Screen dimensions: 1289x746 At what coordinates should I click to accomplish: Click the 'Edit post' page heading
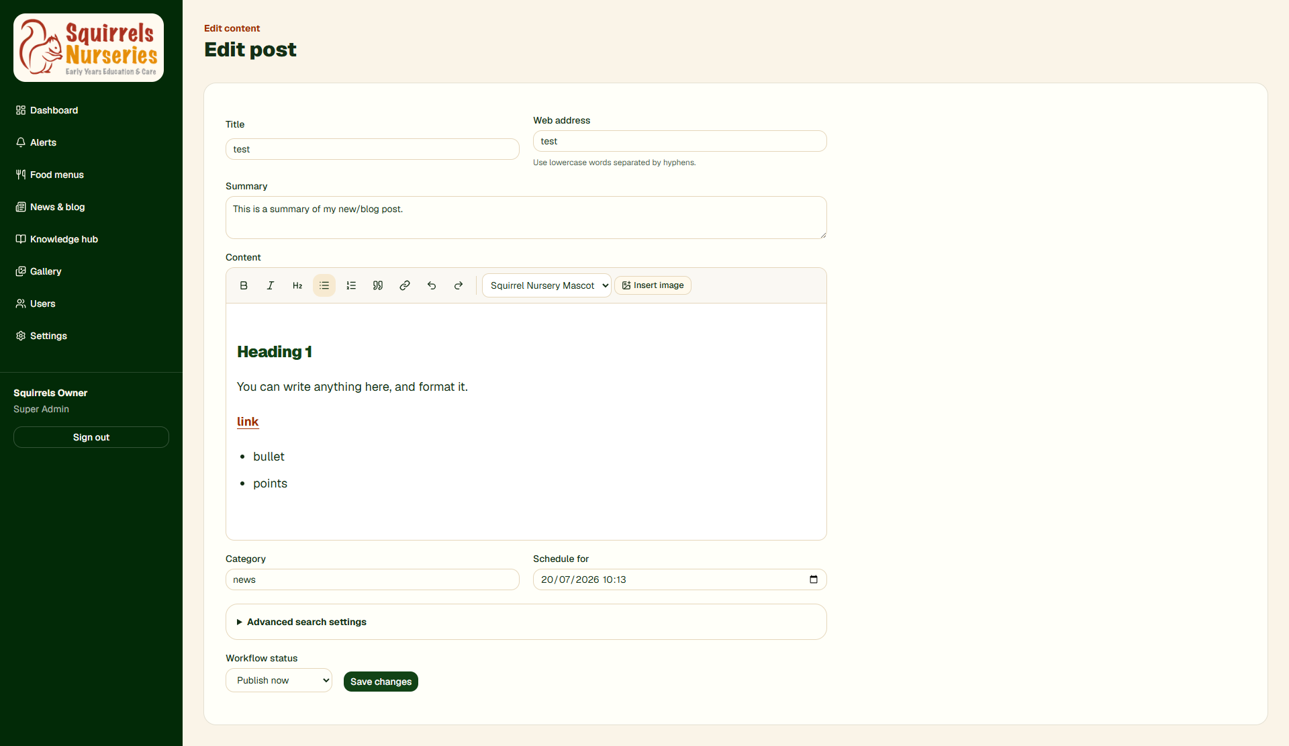[x=250, y=50]
